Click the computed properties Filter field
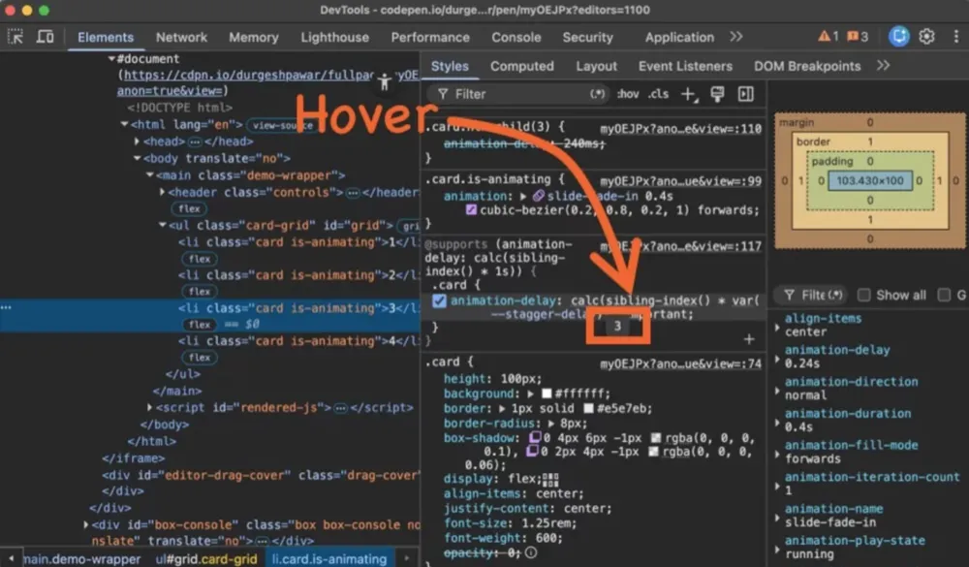Viewport: 969px width, 567px height. (809, 295)
